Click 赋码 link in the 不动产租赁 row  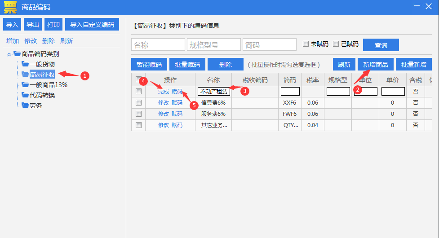[x=177, y=92]
